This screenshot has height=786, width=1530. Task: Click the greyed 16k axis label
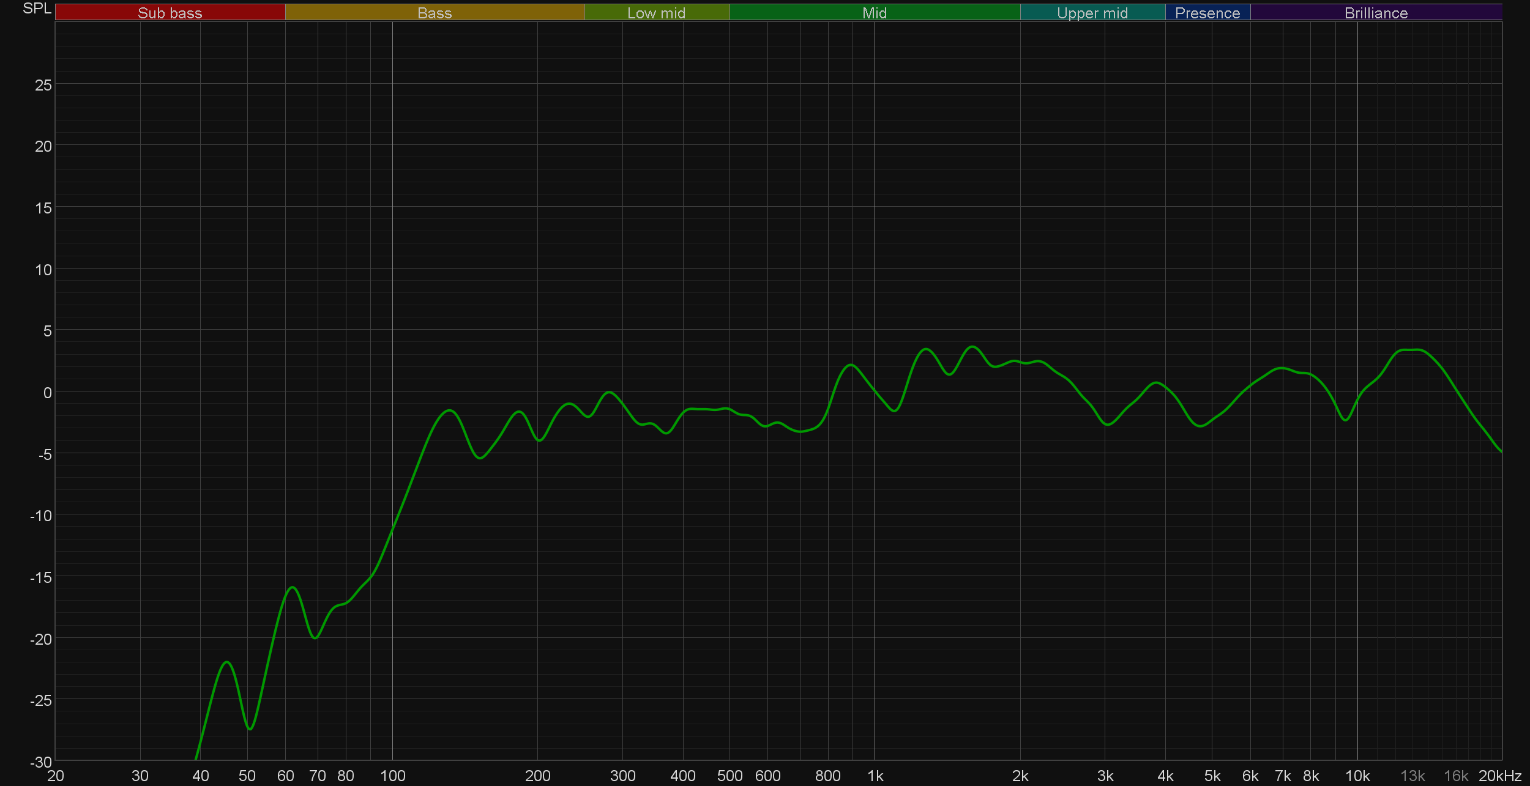(1456, 776)
